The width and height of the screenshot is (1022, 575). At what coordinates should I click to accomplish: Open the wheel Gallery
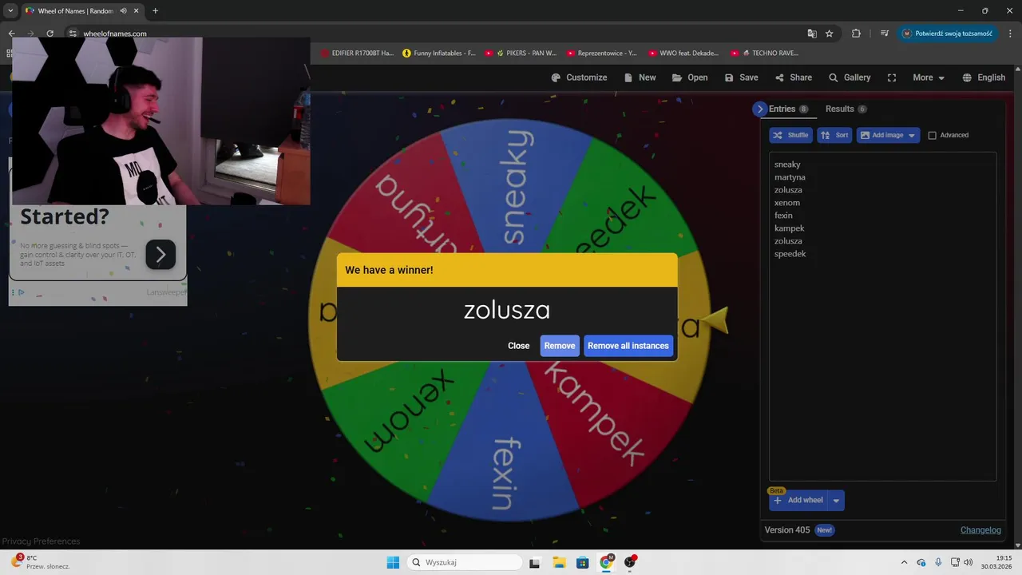[850, 77]
